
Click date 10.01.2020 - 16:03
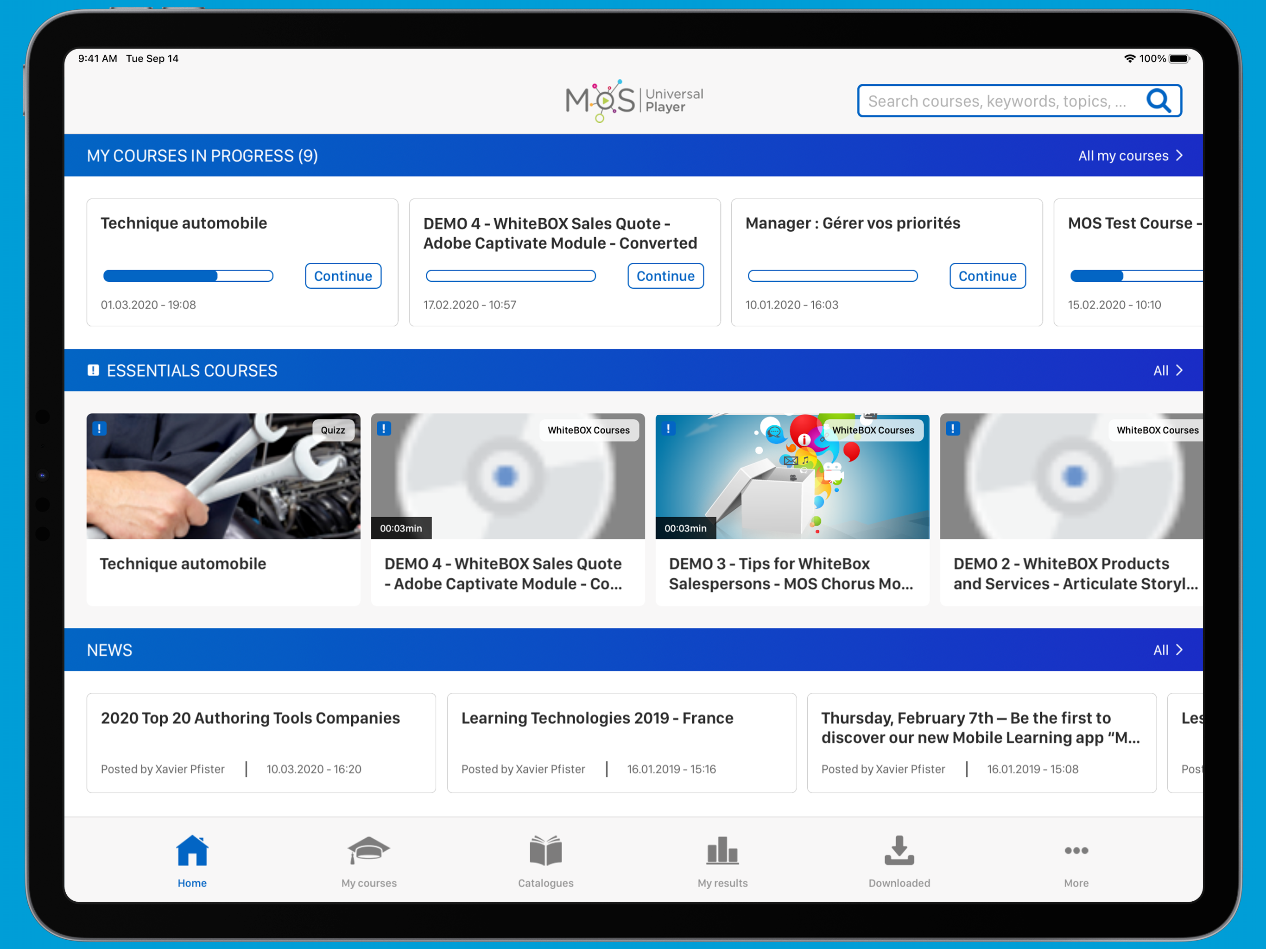pyautogui.click(x=792, y=304)
